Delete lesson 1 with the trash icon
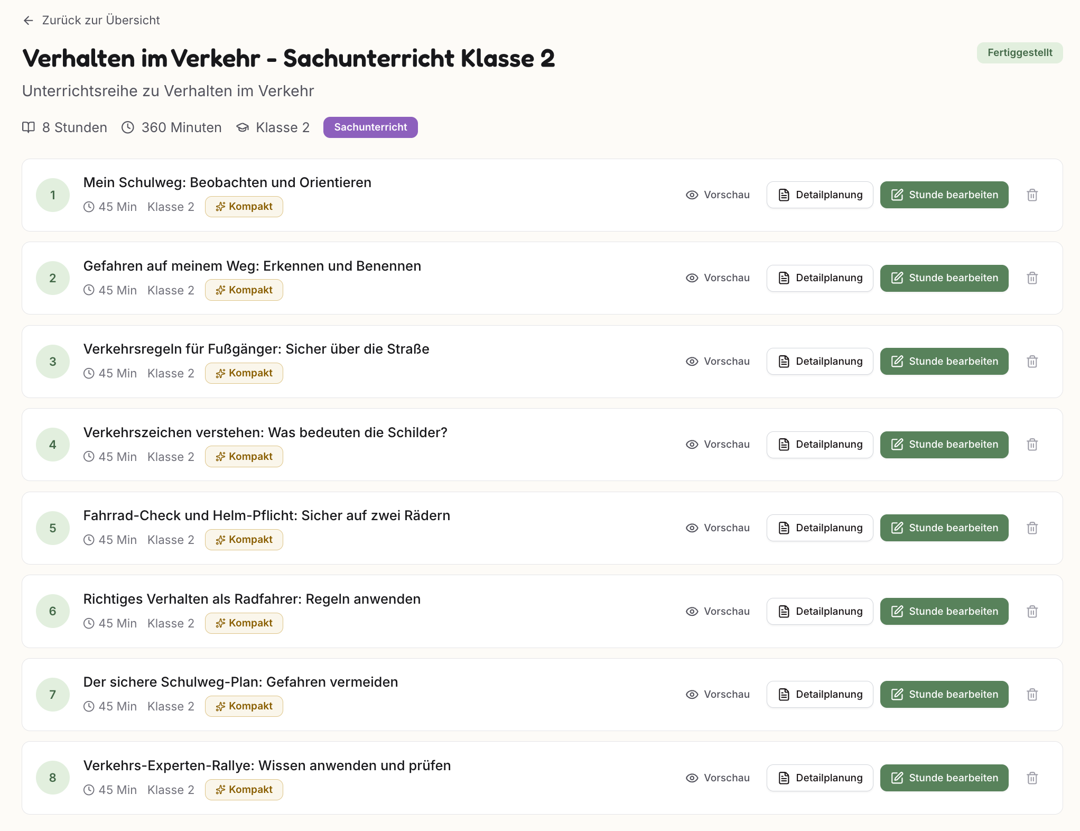Viewport: 1080px width, 831px height. [x=1032, y=195]
